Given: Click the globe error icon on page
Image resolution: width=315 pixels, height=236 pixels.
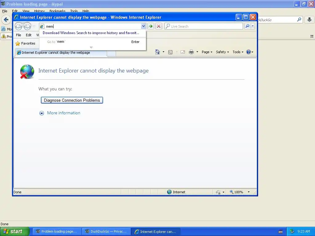Looking at the screenshot, I should pyautogui.click(x=27, y=72).
